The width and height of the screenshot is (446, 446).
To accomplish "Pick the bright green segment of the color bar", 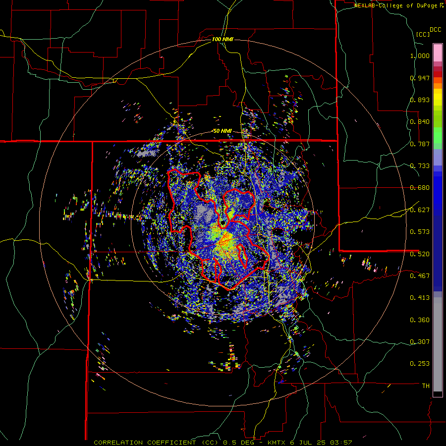I will pyautogui.click(x=438, y=135).
